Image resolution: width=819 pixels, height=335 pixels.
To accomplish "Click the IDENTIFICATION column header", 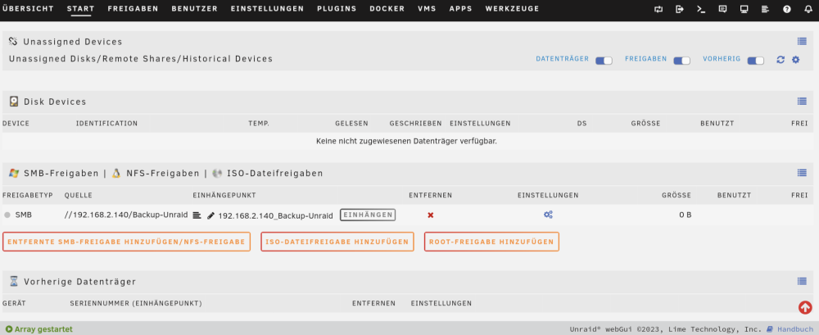I will tap(106, 124).
